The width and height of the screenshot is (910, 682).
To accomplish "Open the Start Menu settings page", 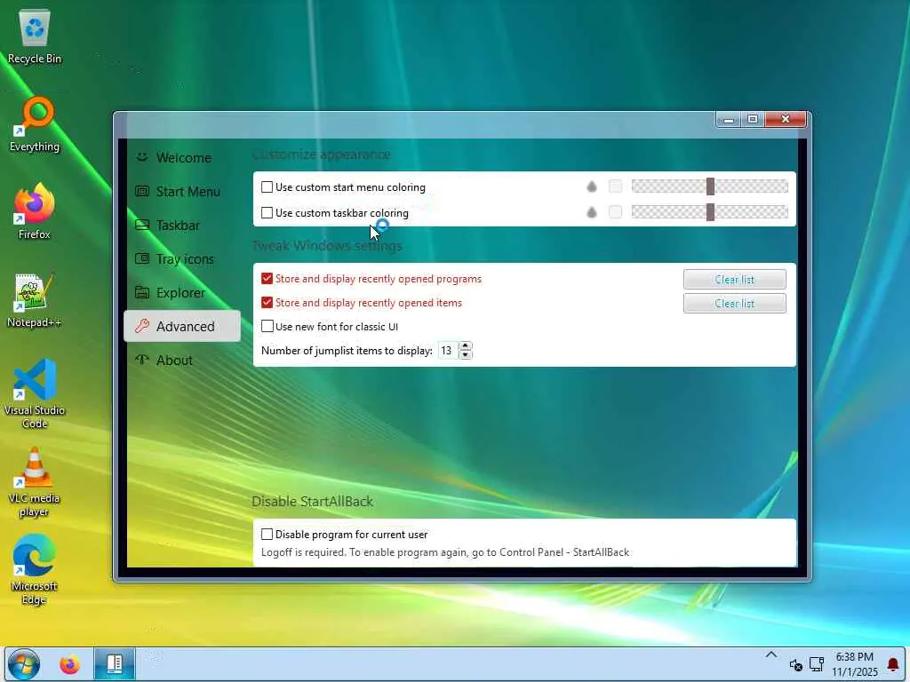I will pos(182,192).
